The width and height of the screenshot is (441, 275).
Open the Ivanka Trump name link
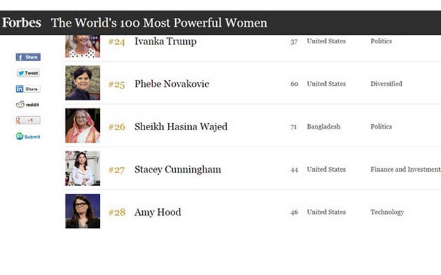click(165, 42)
